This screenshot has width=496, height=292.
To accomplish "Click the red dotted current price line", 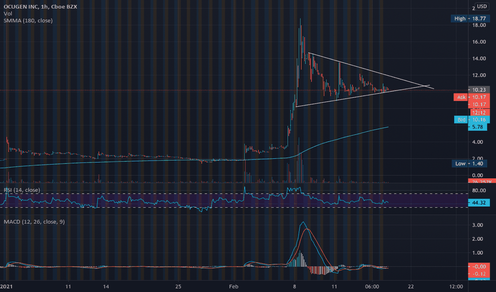I will pyautogui.click(x=234, y=90).
